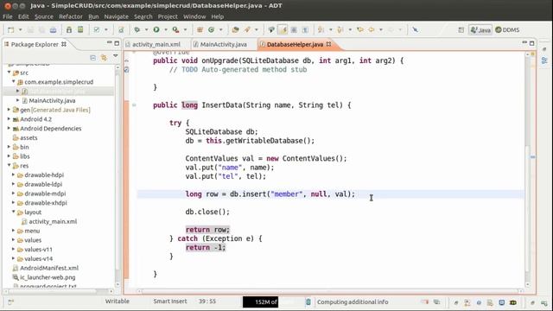
Task: Open the Android Virtual Device Manager icon
Action: pos(80,30)
